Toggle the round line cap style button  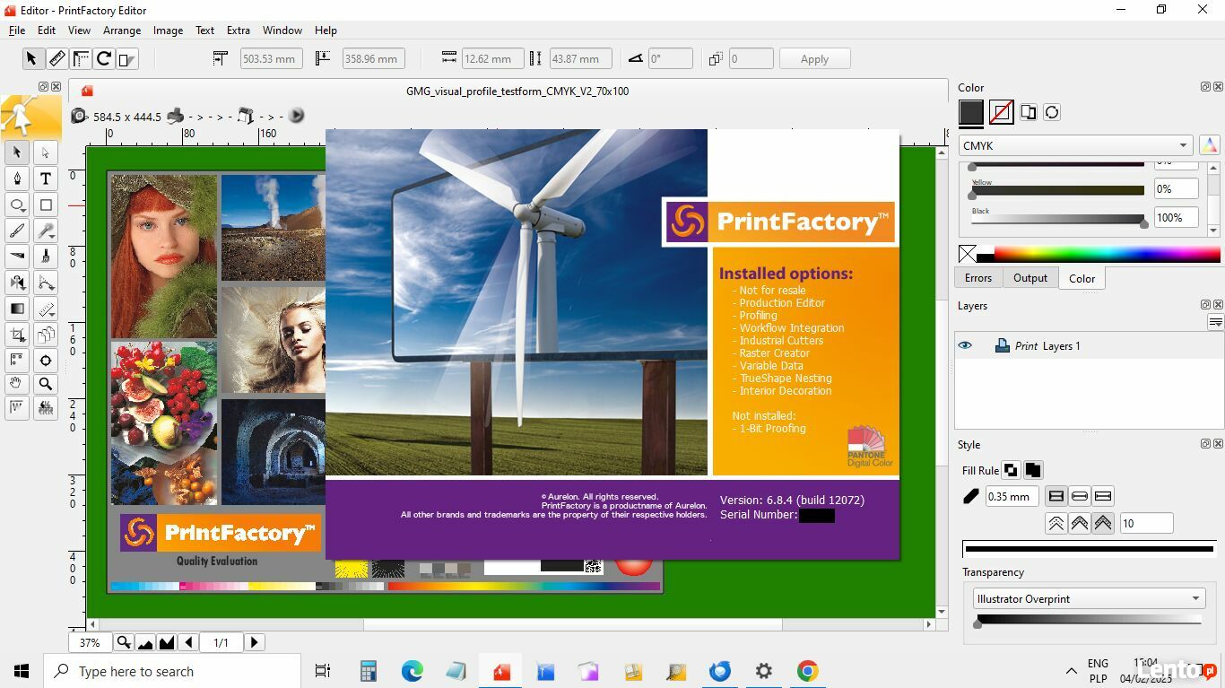1080,496
